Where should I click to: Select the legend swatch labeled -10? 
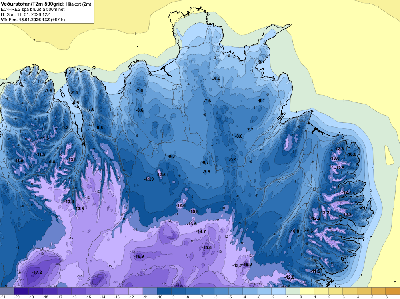164,291
